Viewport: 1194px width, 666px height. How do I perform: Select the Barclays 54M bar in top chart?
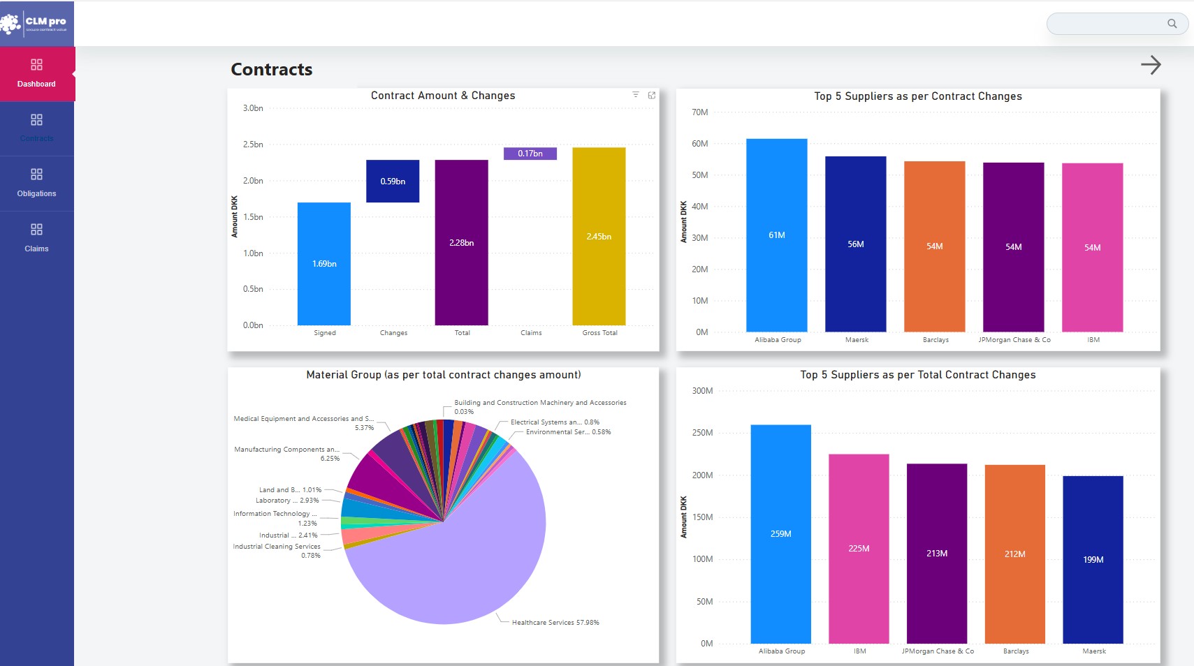(935, 246)
